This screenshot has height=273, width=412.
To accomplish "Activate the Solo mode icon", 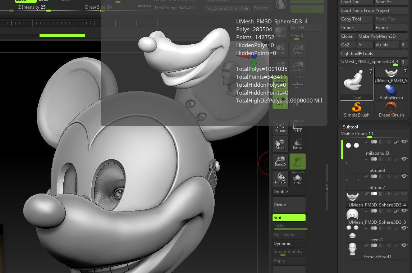I will click(297, 179).
